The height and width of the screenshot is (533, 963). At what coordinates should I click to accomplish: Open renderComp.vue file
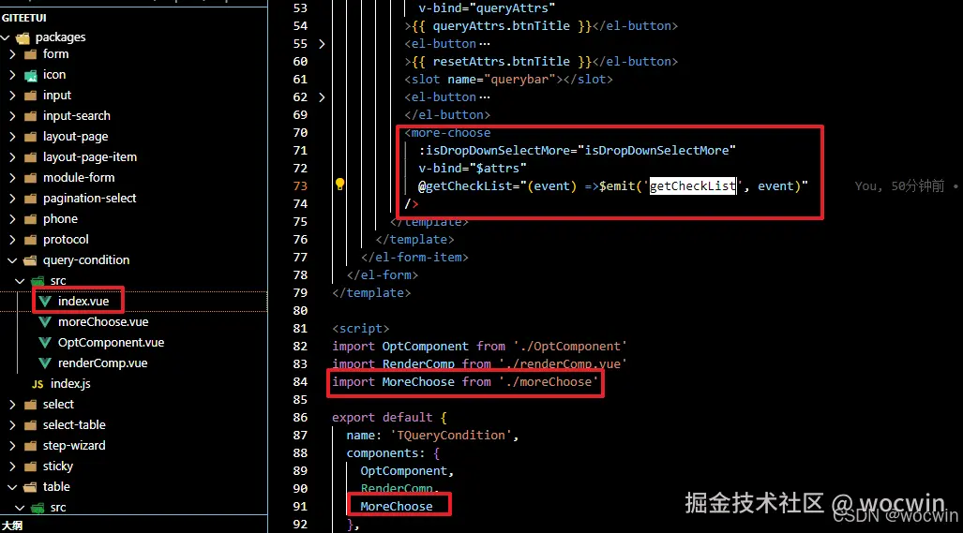(x=102, y=363)
